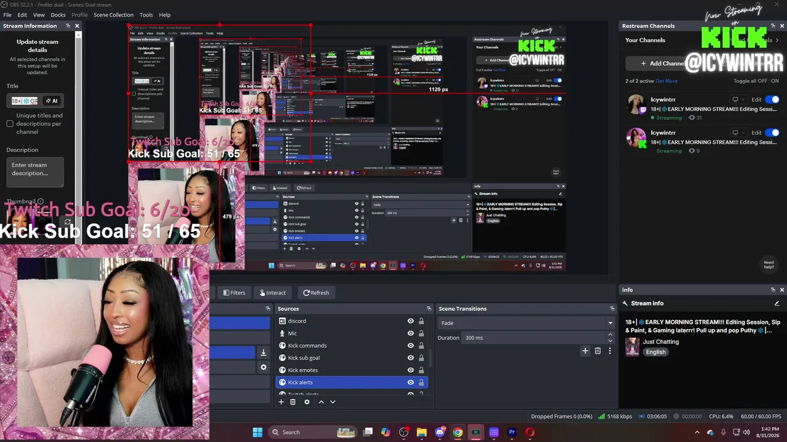The height and width of the screenshot is (442, 787).
Task: Open the Fade transition dropdown
Action: tap(526, 323)
